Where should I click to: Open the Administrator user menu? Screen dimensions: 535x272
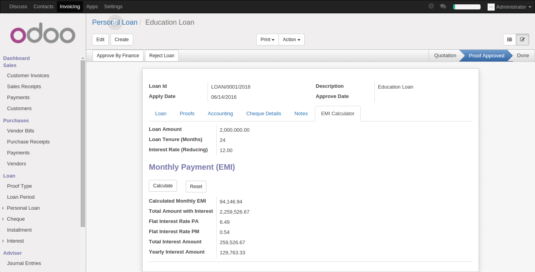coord(510,7)
